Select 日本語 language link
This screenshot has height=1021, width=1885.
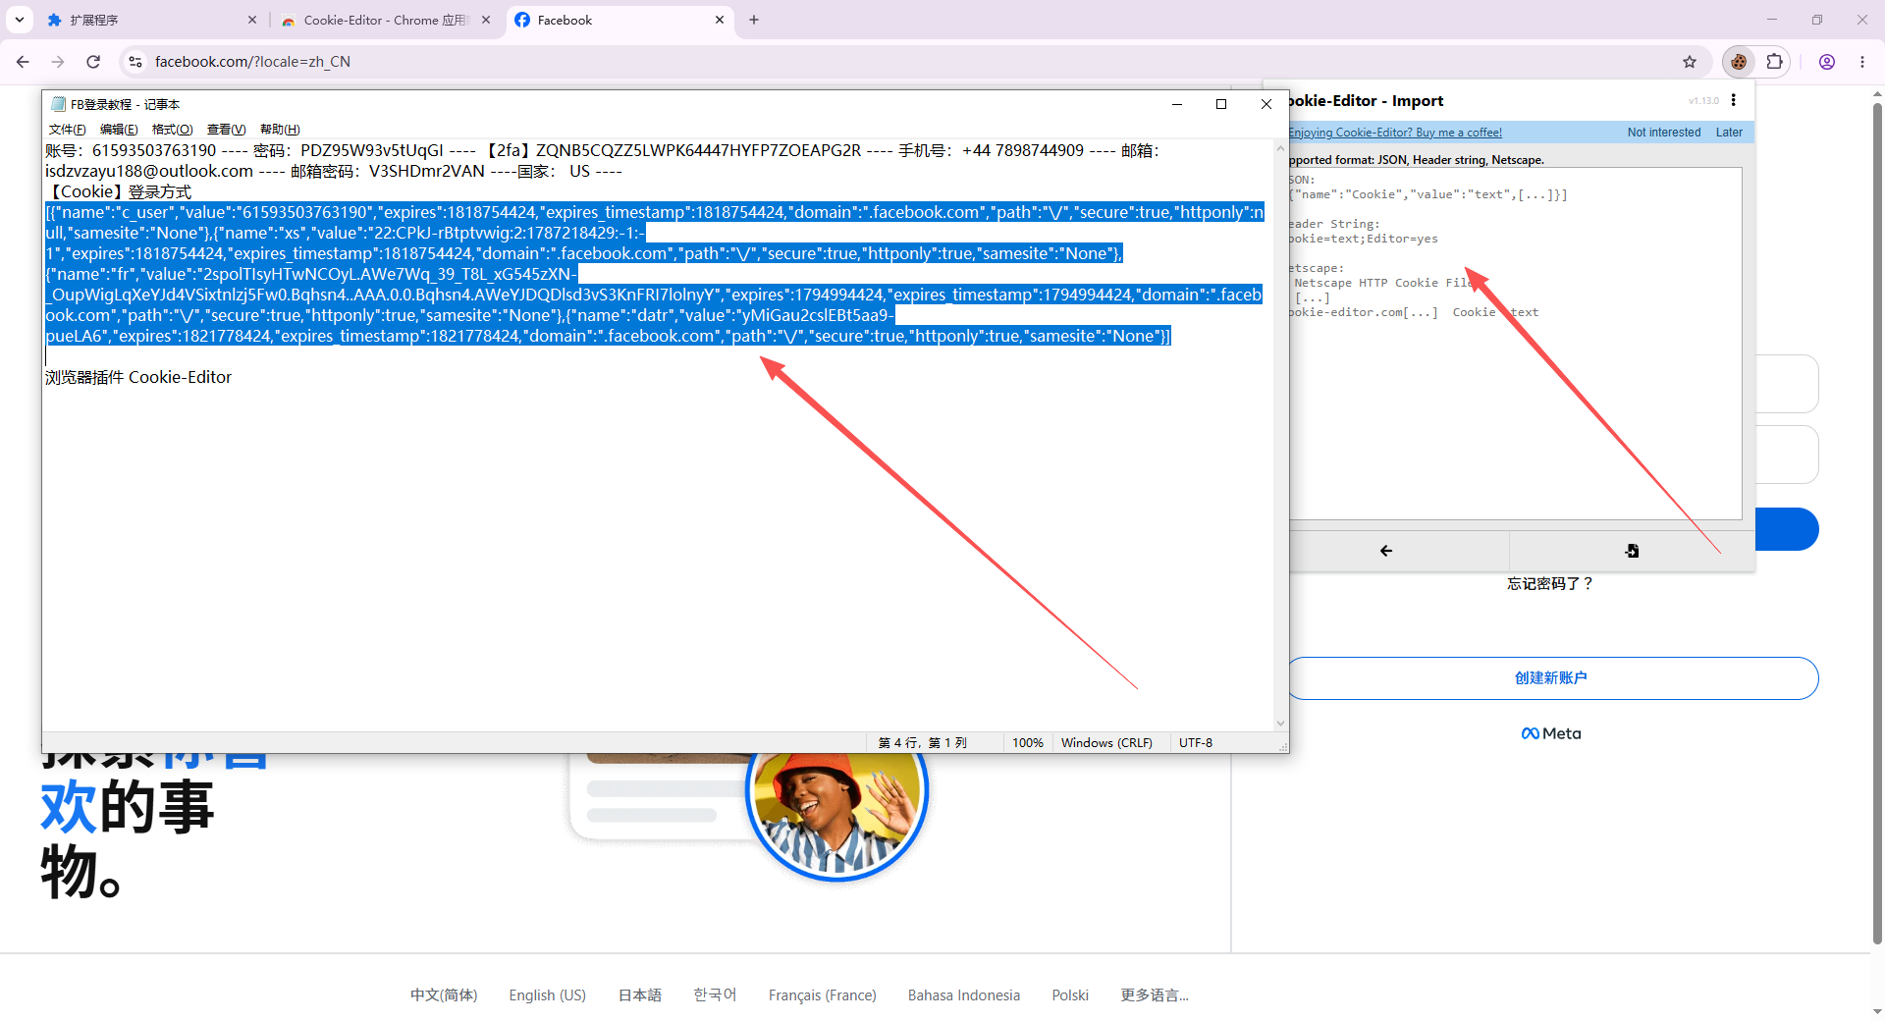(640, 995)
